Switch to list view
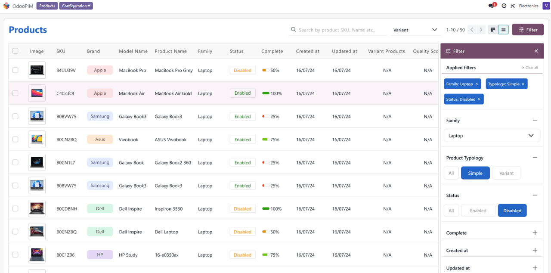551x273 pixels. click(503, 30)
